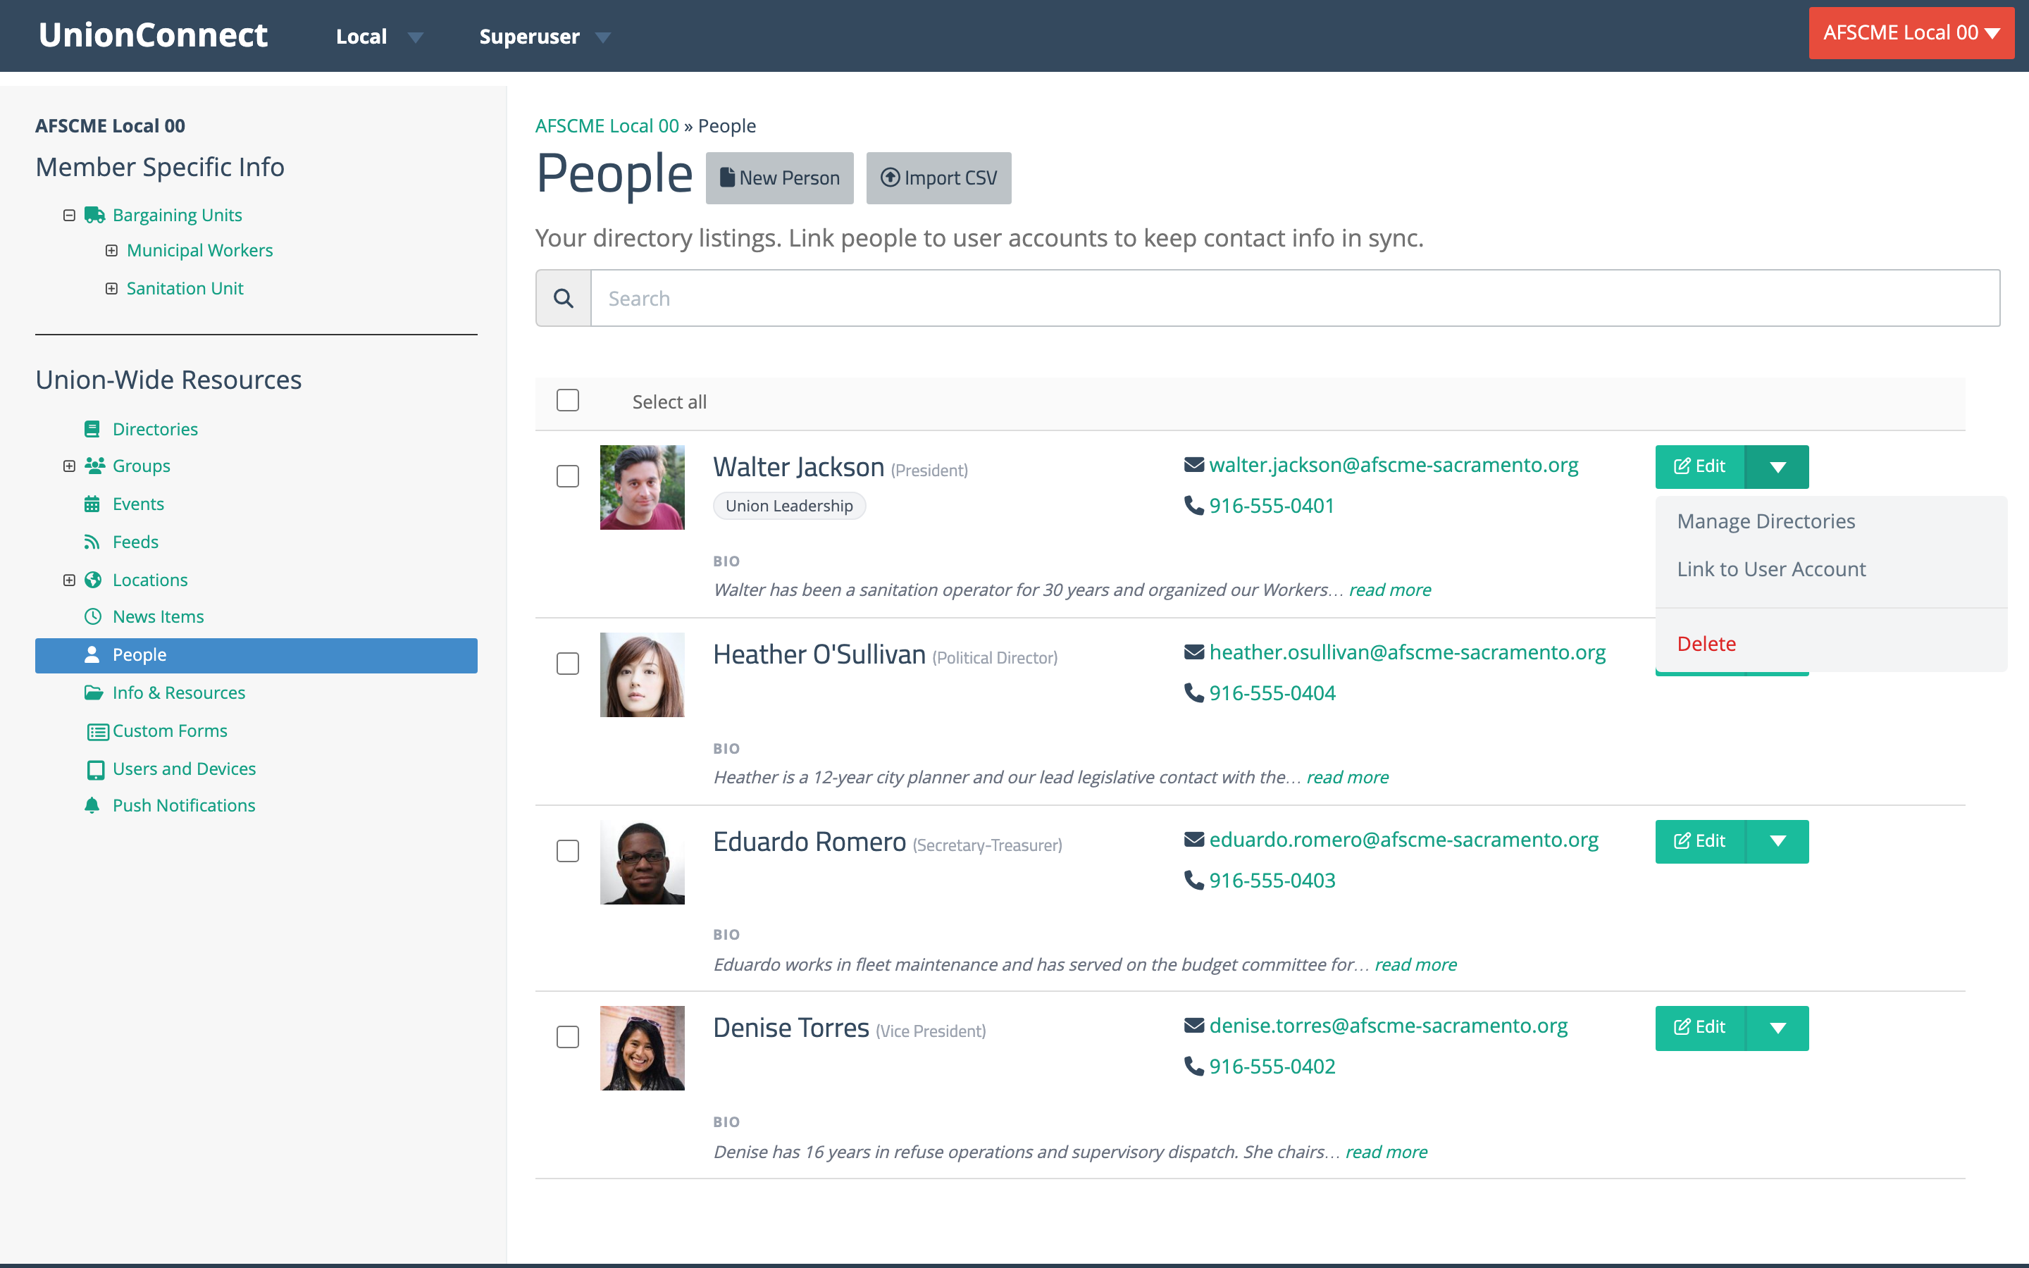The image size is (2029, 1268).
Task: Choose Manage Directories from the menu
Action: tap(1766, 521)
